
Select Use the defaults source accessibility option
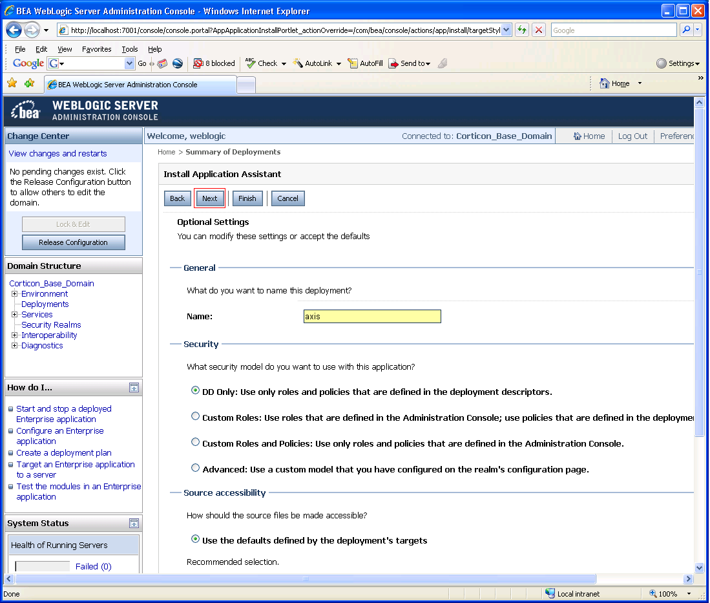point(195,539)
